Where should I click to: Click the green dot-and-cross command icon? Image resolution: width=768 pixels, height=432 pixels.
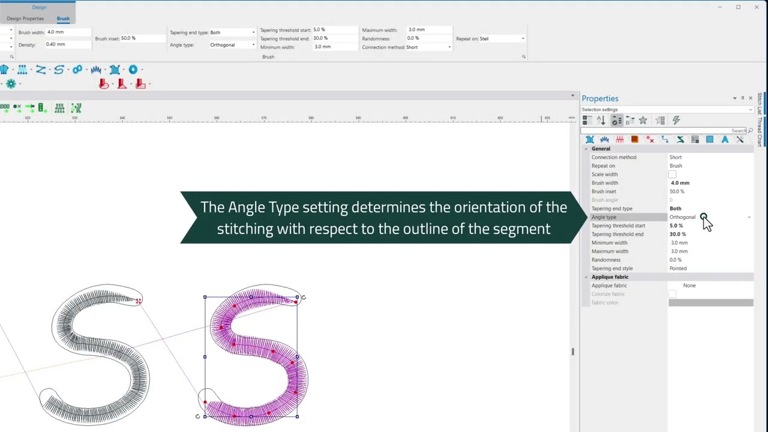click(x=17, y=108)
